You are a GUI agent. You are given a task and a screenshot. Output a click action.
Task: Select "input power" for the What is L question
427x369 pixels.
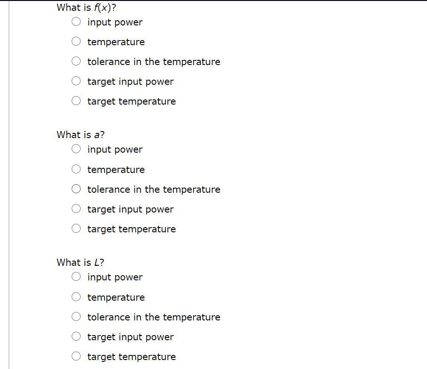click(76, 277)
